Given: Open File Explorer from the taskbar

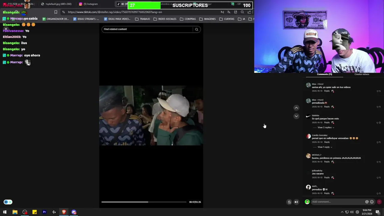Looking at the screenshot, I should click(x=15, y=212).
